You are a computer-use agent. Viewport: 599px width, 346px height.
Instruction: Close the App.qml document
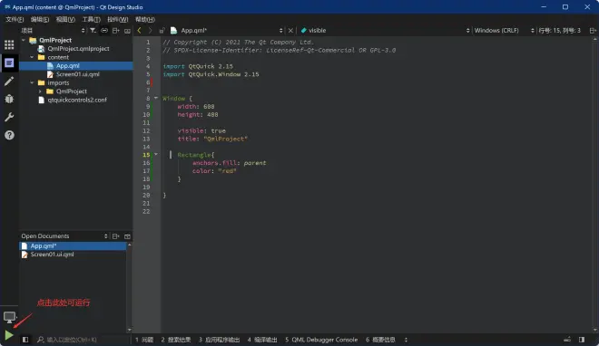pyautogui.click(x=290, y=30)
